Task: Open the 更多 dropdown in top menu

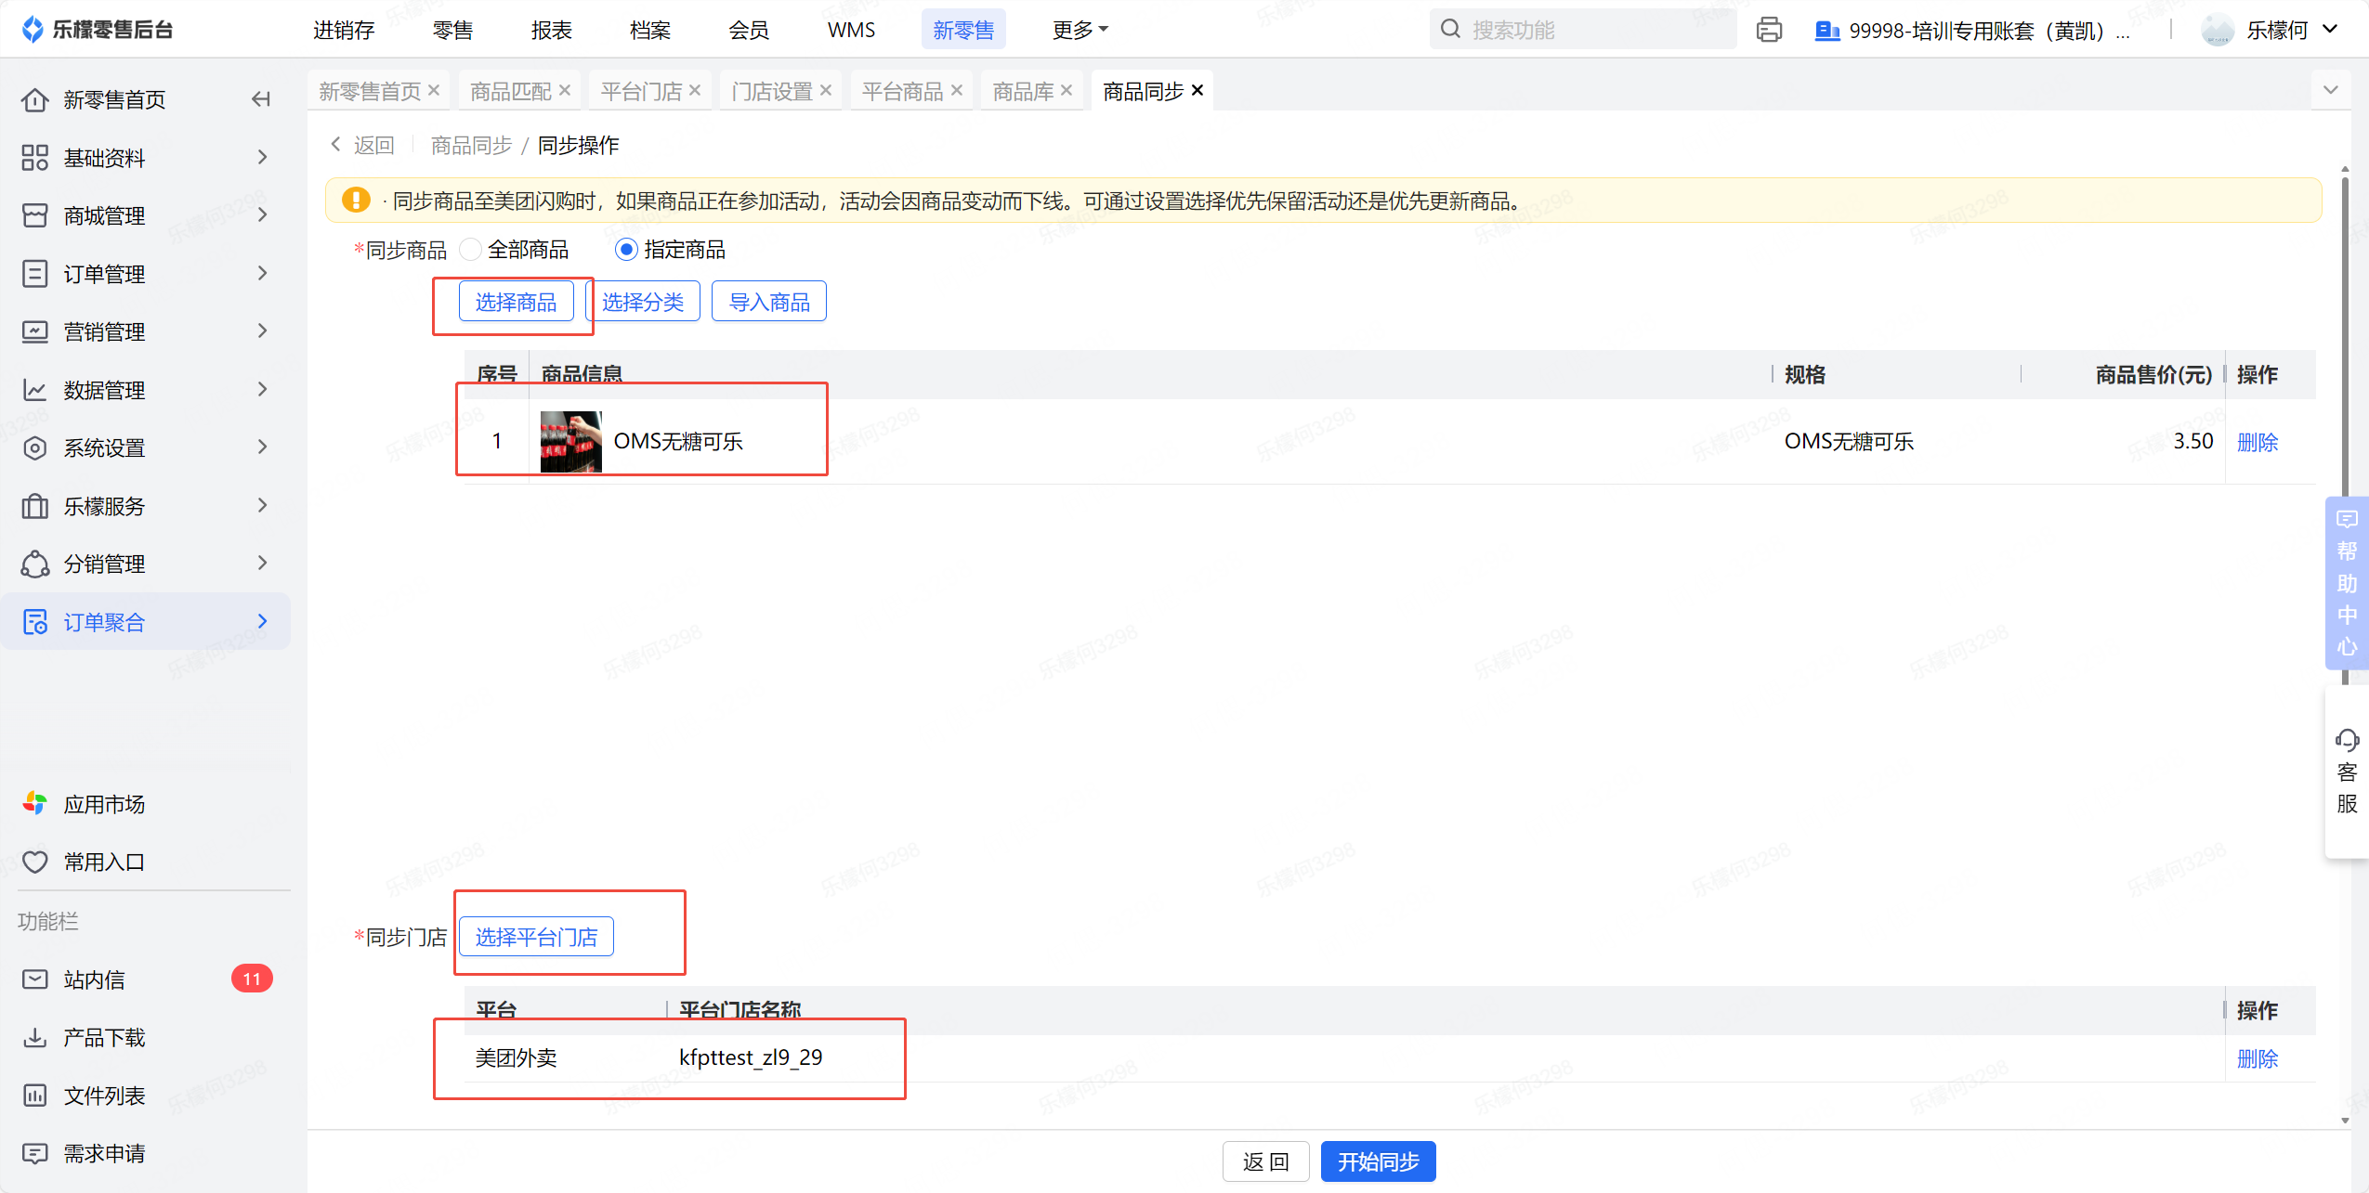Action: pos(1080,30)
